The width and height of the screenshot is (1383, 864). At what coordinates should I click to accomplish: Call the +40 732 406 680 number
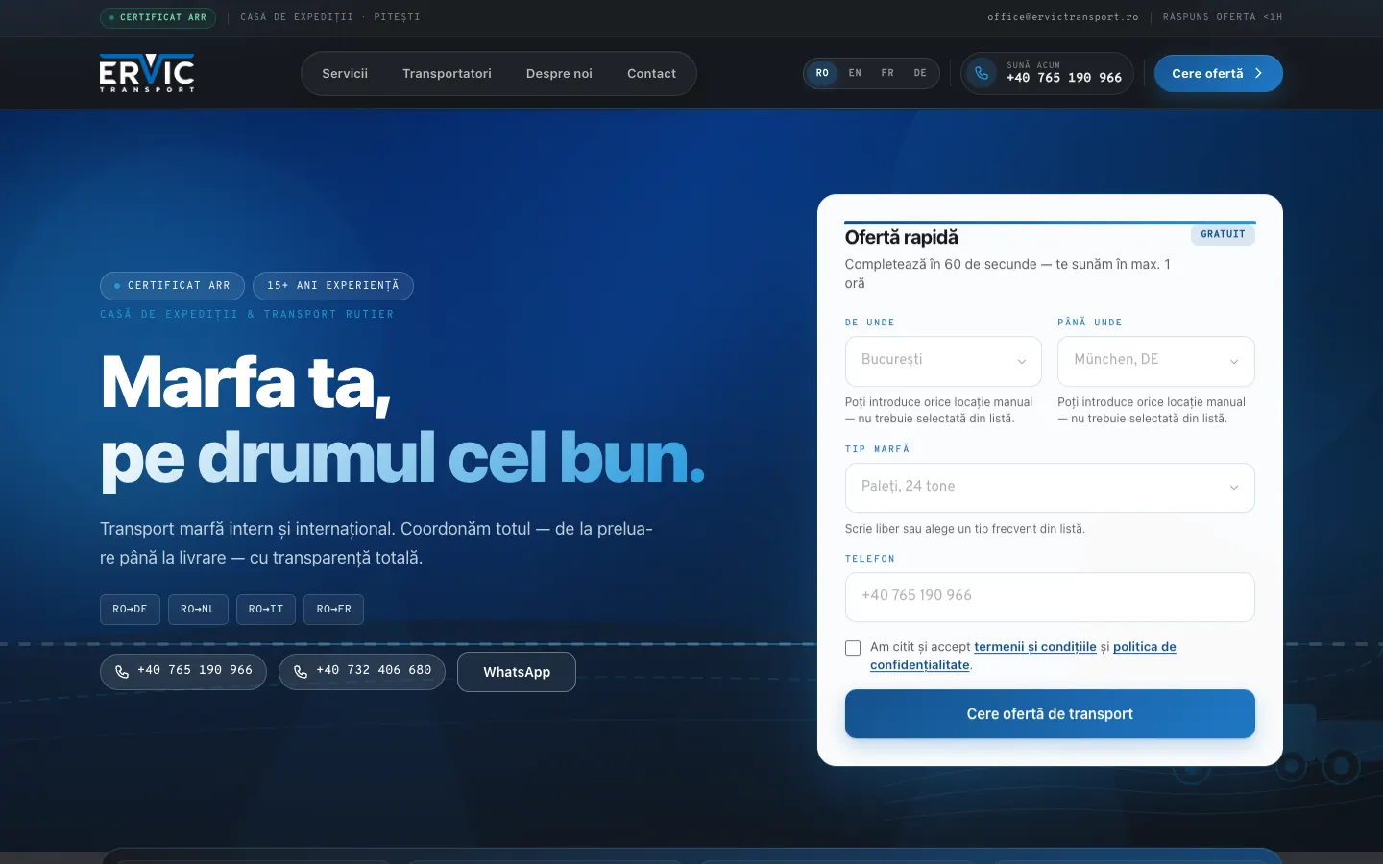click(x=362, y=671)
